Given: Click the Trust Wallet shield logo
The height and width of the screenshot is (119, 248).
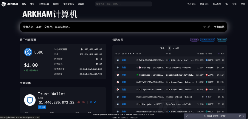Looking at the screenshot, I should point(30,100).
